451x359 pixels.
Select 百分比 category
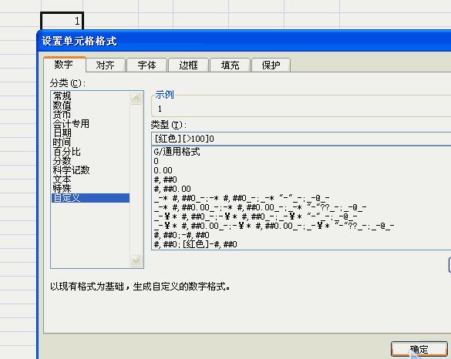(90, 152)
